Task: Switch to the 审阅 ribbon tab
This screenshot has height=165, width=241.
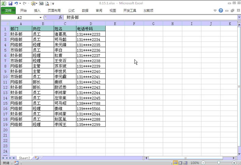Action: point(99,11)
